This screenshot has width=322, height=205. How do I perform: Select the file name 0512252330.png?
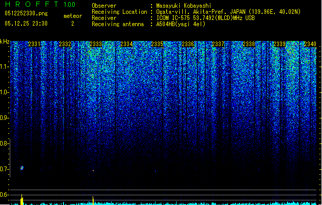26,13
